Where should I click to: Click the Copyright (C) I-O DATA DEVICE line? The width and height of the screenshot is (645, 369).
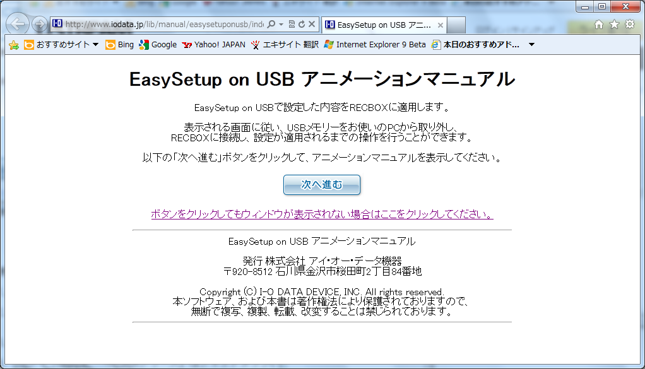click(322, 292)
